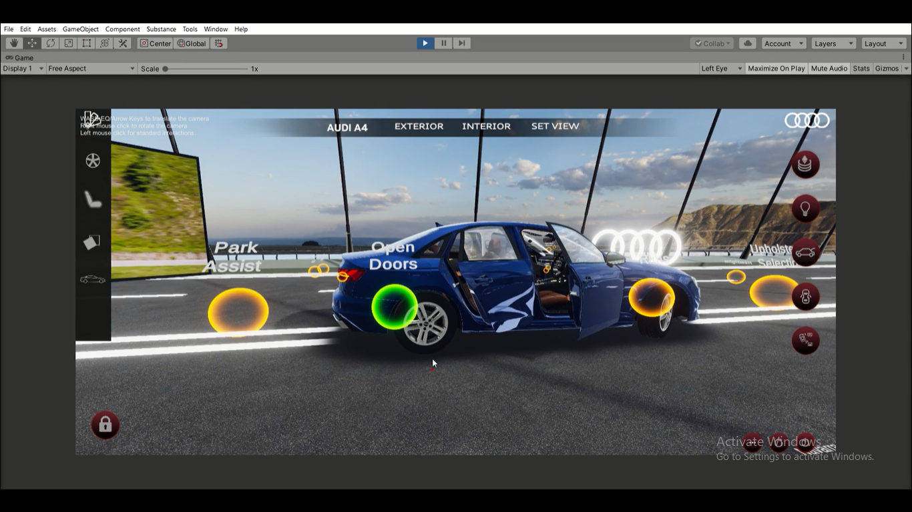The image size is (912, 512).
Task: Open the EXTERIOR view option
Action: [419, 126]
